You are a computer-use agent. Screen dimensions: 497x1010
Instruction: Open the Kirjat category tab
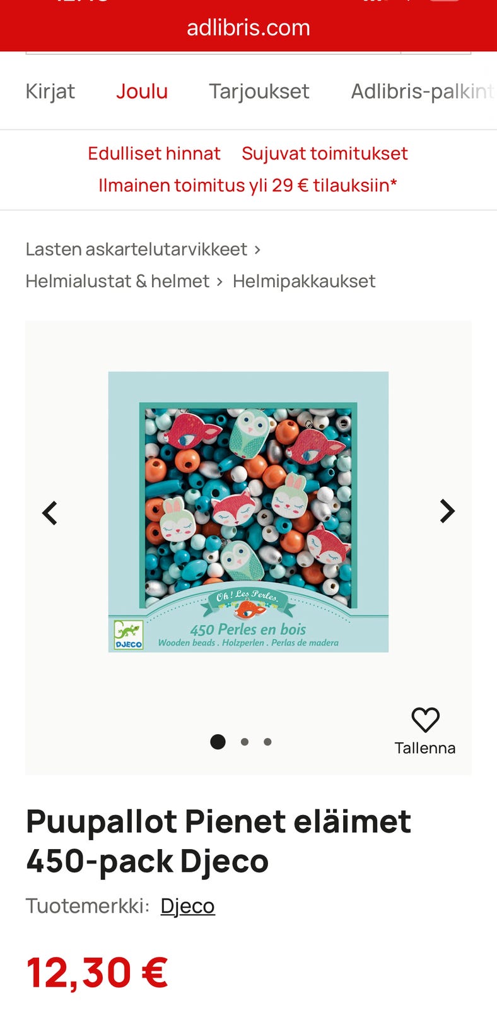[x=50, y=92]
